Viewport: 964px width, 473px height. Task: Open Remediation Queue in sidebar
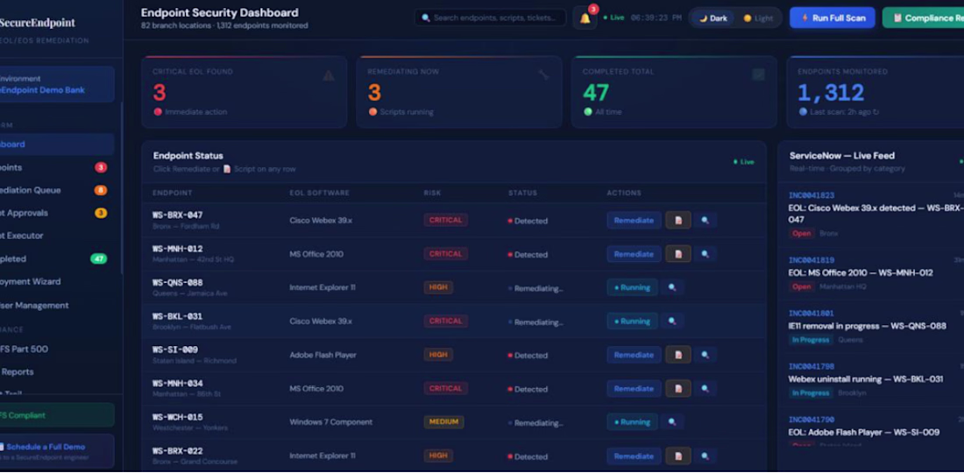pos(55,190)
